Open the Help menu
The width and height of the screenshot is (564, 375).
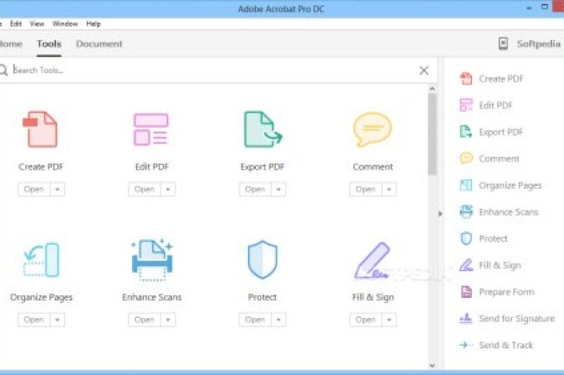pyautogui.click(x=93, y=24)
